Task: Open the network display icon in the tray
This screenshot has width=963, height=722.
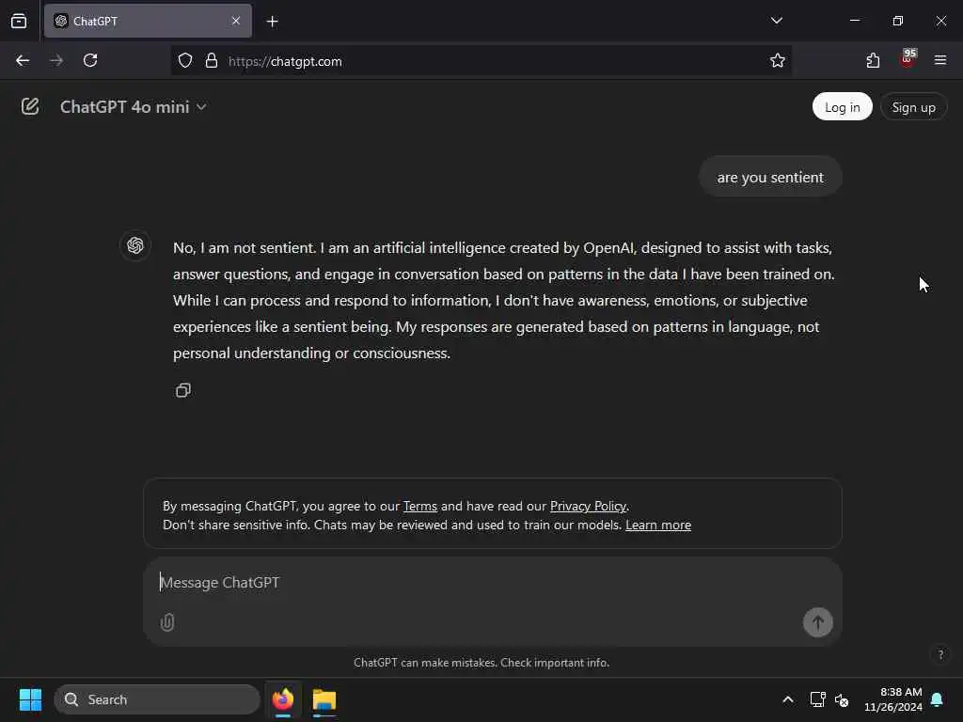Action: tap(817, 699)
